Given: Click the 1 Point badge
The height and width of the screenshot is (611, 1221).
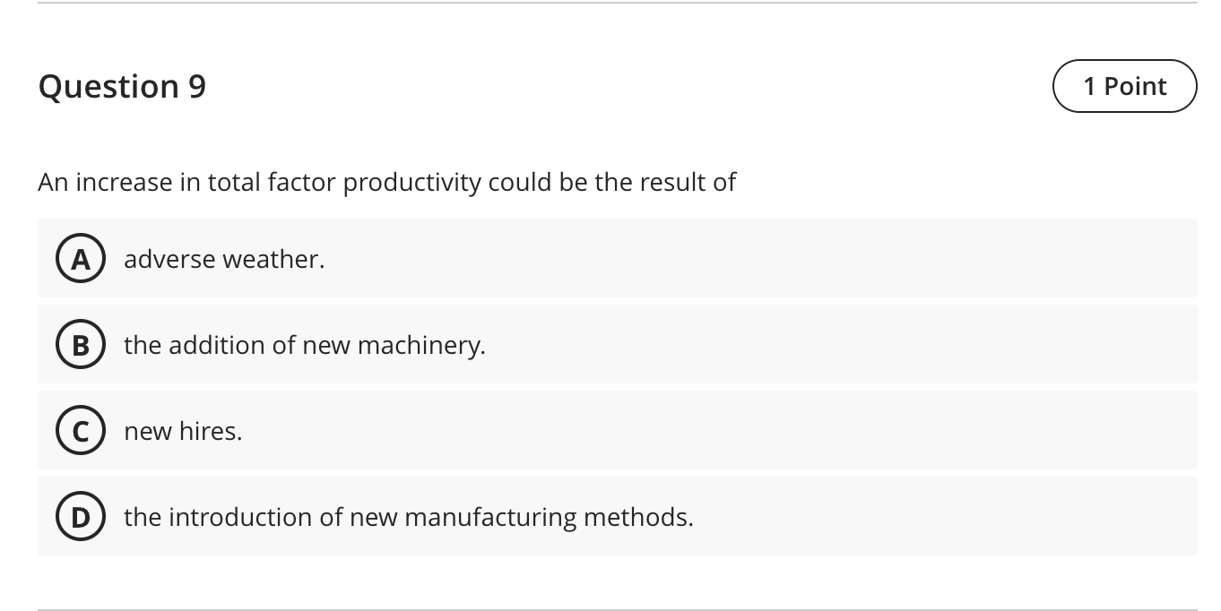Looking at the screenshot, I should click(1125, 86).
